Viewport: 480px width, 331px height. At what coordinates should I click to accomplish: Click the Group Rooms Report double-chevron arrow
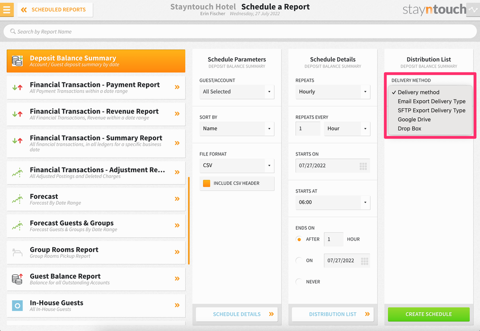(177, 252)
